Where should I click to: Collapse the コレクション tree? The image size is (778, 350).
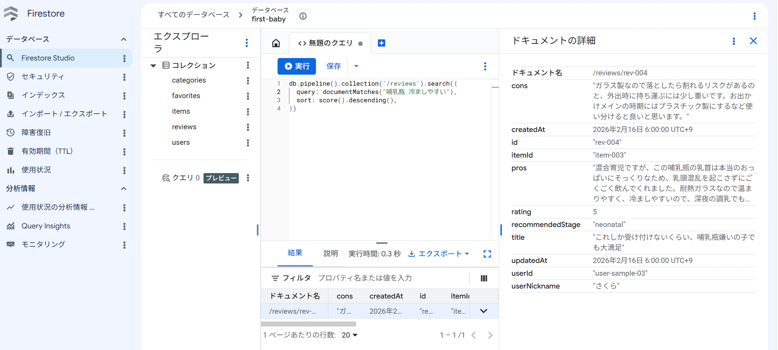tap(153, 66)
